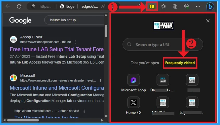The height and width of the screenshot is (125, 220).
Task: Click the vertical scrollbar thumb
Action: (106, 31)
